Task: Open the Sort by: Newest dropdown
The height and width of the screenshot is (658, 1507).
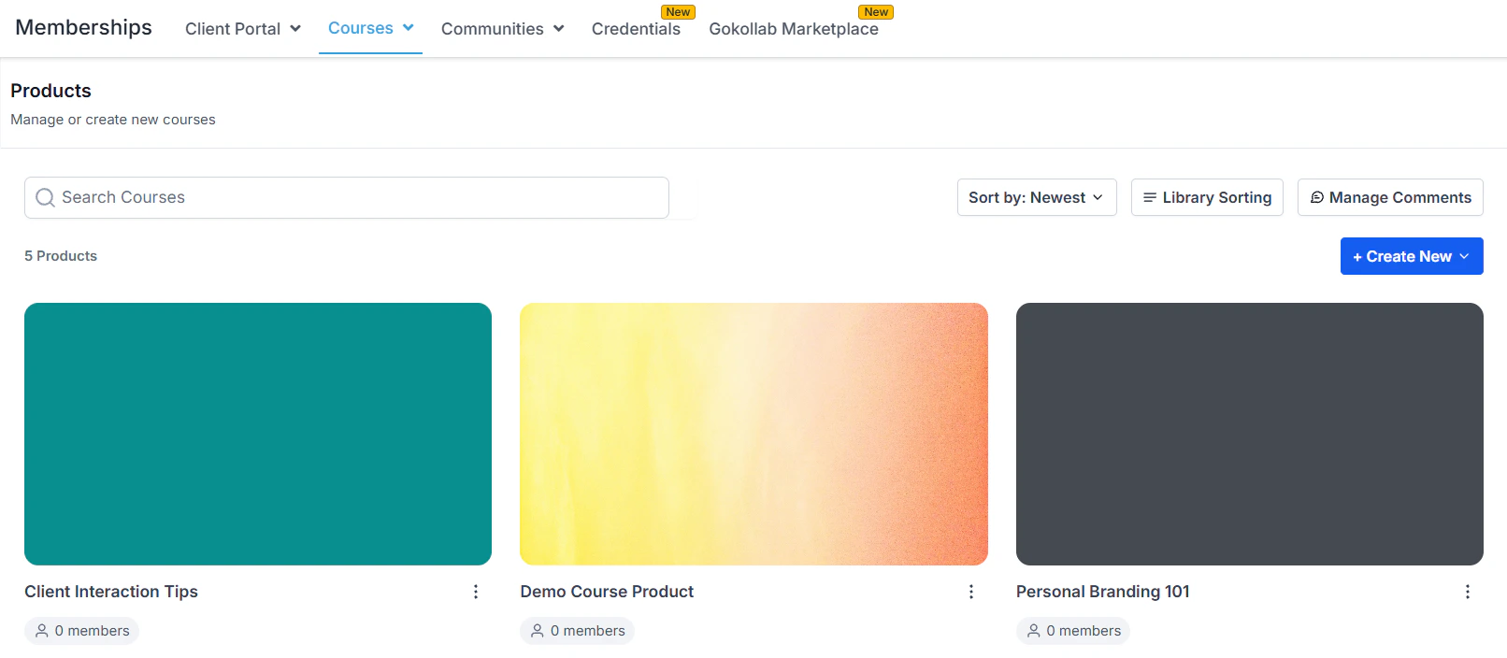Action: click(x=1037, y=197)
